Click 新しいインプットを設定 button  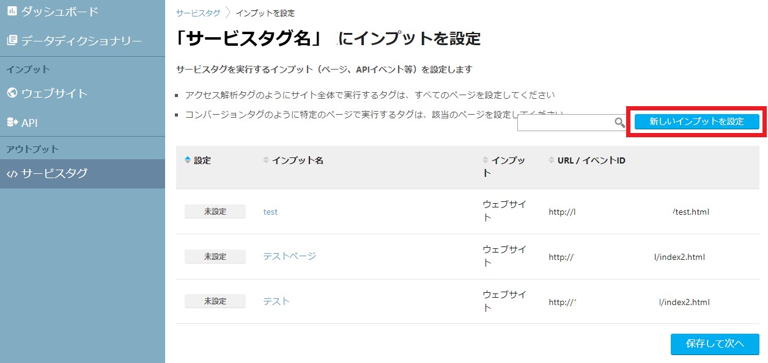click(696, 121)
